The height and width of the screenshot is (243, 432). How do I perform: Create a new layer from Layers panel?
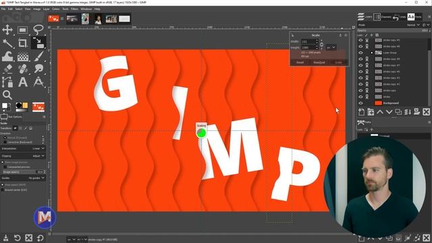click(361, 112)
